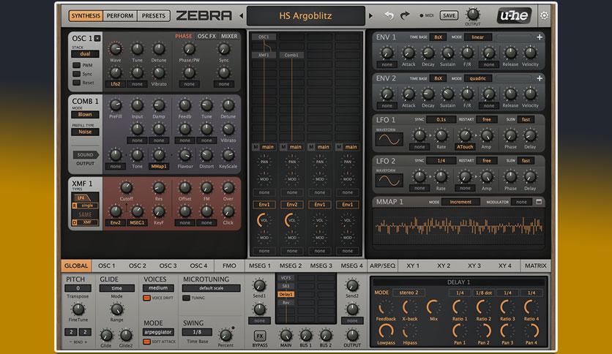The height and width of the screenshot is (354, 612).
Task: Enable the Microtuning Tuning switch
Action: pyautogui.click(x=187, y=298)
